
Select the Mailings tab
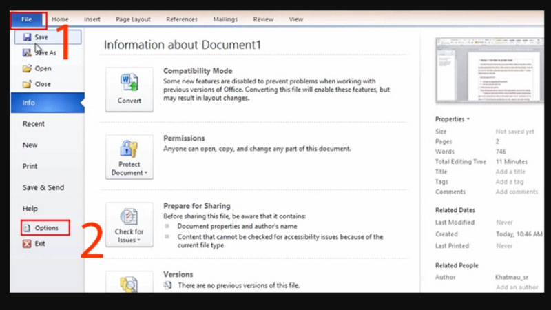225,19
